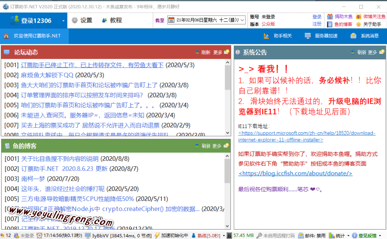Open blog post 关于比目鱼搜不到内容的说明
The height and width of the screenshot is (239, 387).
pyautogui.click(x=60, y=159)
